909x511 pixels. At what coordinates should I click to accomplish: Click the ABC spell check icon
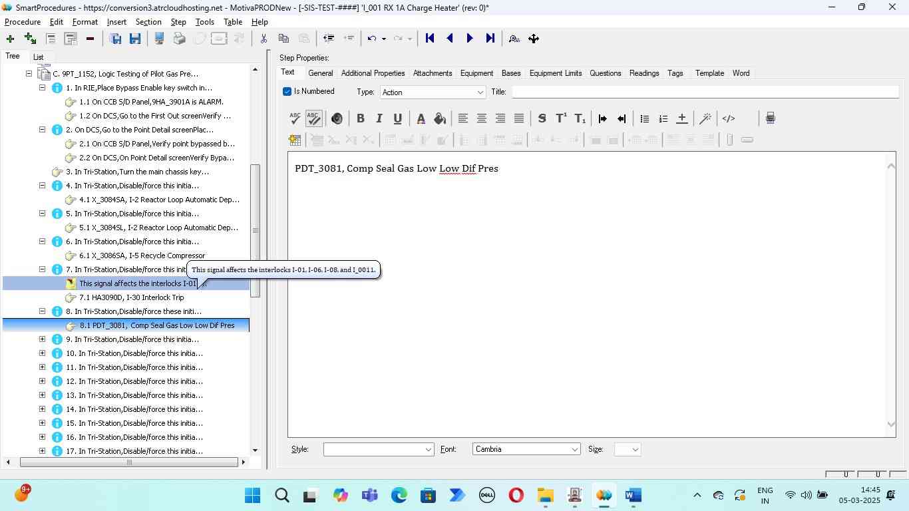pos(295,118)
